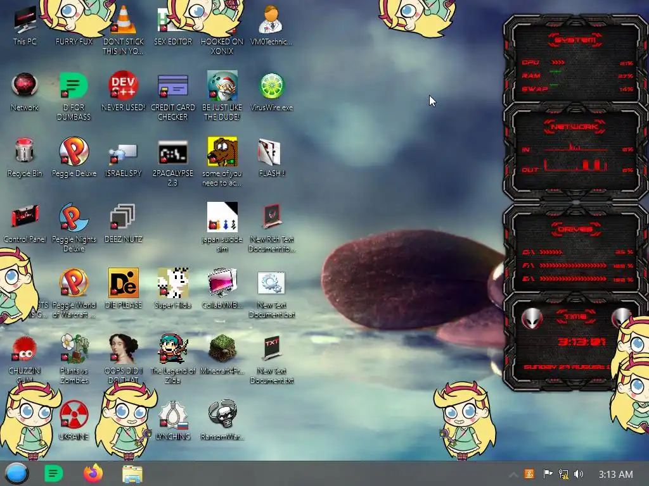Click the Start orb on the taskbar
649x486 pixels.
[x=16, y=473]
